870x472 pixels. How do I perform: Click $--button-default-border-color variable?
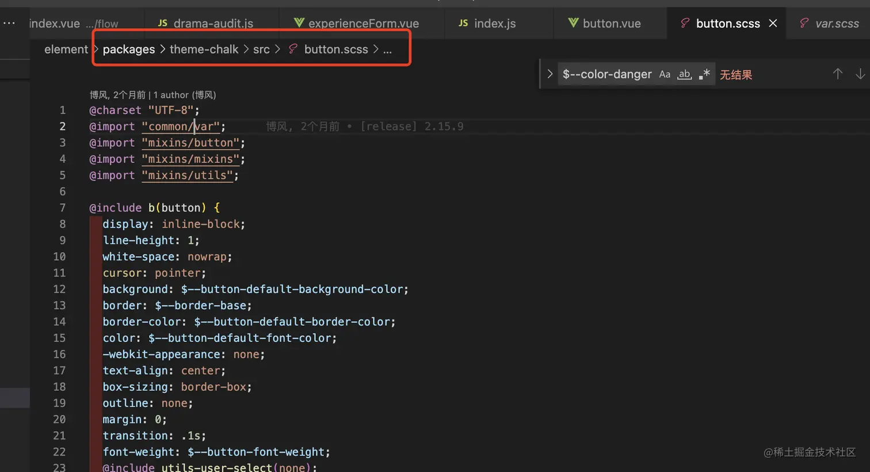292,322
